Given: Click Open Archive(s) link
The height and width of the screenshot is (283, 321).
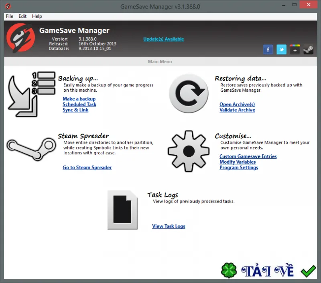Looking at the screenshot, I should 237,105.
